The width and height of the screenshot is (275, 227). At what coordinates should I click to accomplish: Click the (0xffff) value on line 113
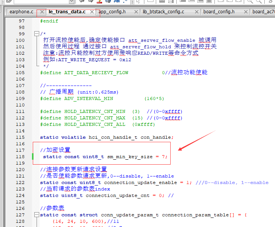(x=144, y=124)
